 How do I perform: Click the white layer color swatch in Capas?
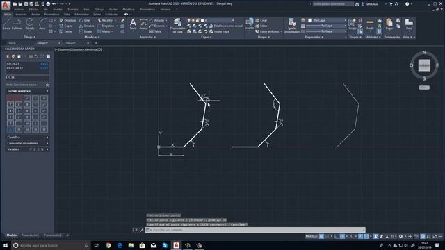point(202,20)
